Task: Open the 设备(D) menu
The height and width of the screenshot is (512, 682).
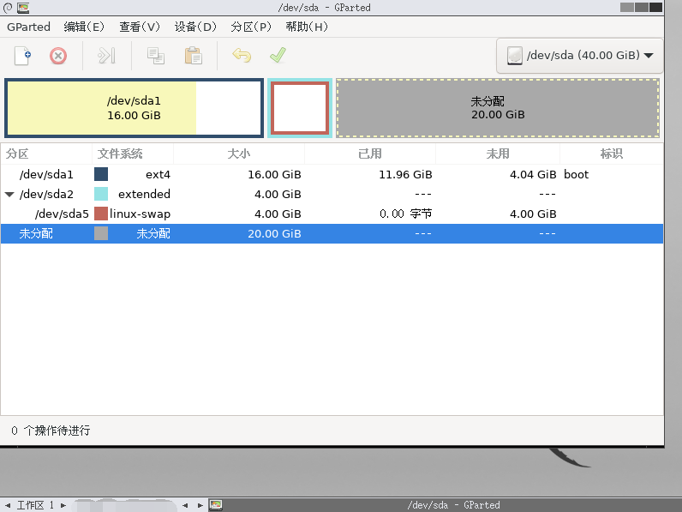Action: 195,27
